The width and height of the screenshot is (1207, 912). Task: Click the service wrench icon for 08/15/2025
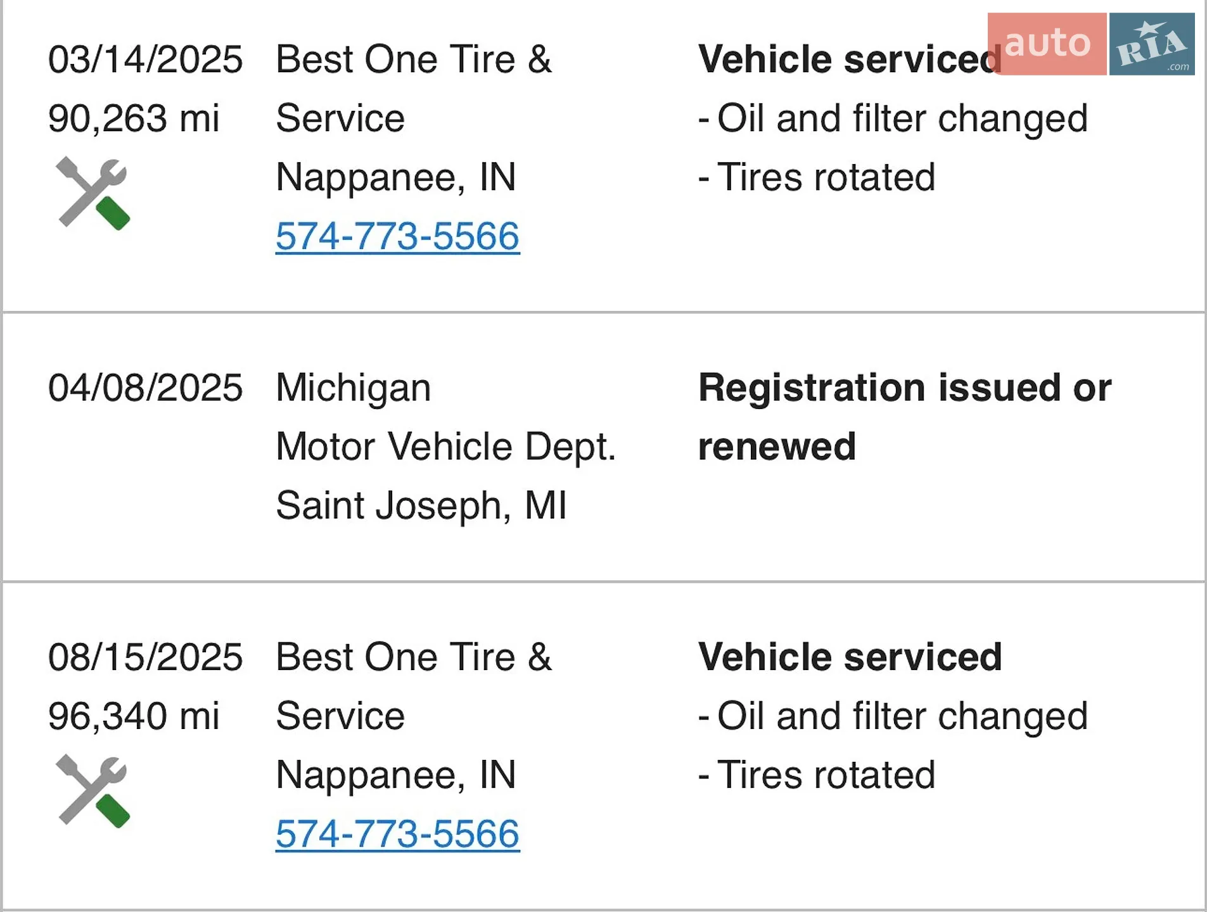point(93,791)
